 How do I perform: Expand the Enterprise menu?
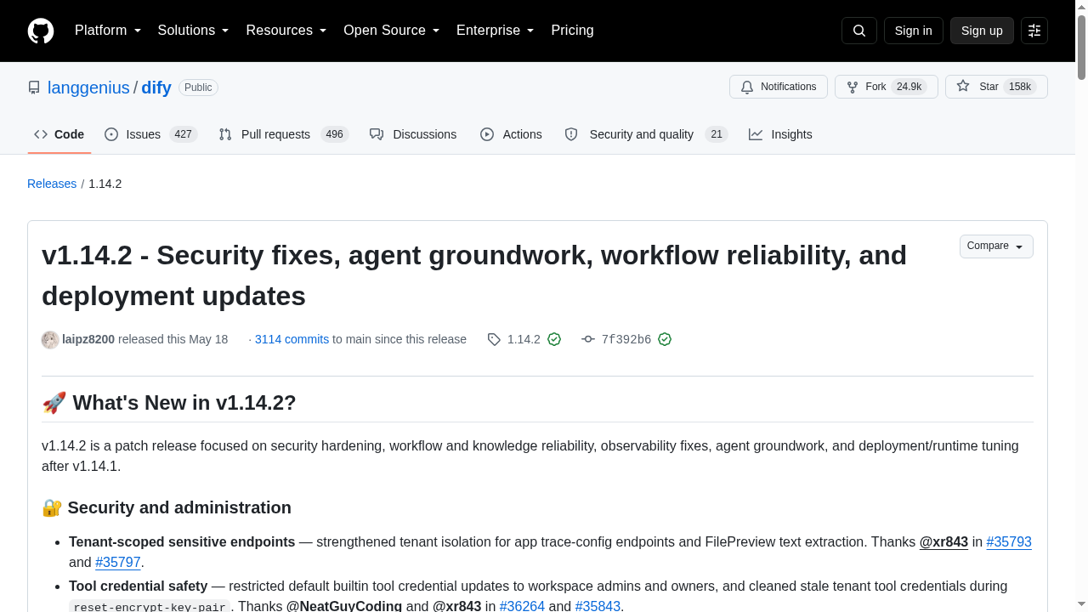pos(496,31)
